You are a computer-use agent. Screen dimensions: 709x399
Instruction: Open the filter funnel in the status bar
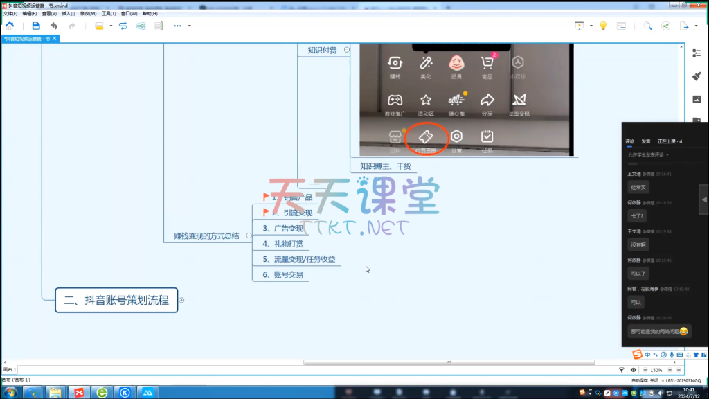[621, 370]
